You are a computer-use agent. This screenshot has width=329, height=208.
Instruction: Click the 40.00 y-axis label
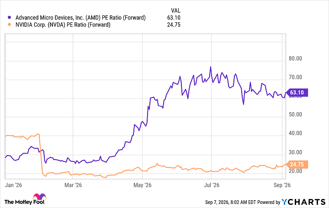pos(296,133)
